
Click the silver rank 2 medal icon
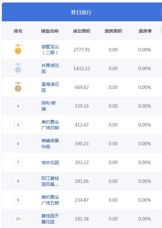[18, 68]
